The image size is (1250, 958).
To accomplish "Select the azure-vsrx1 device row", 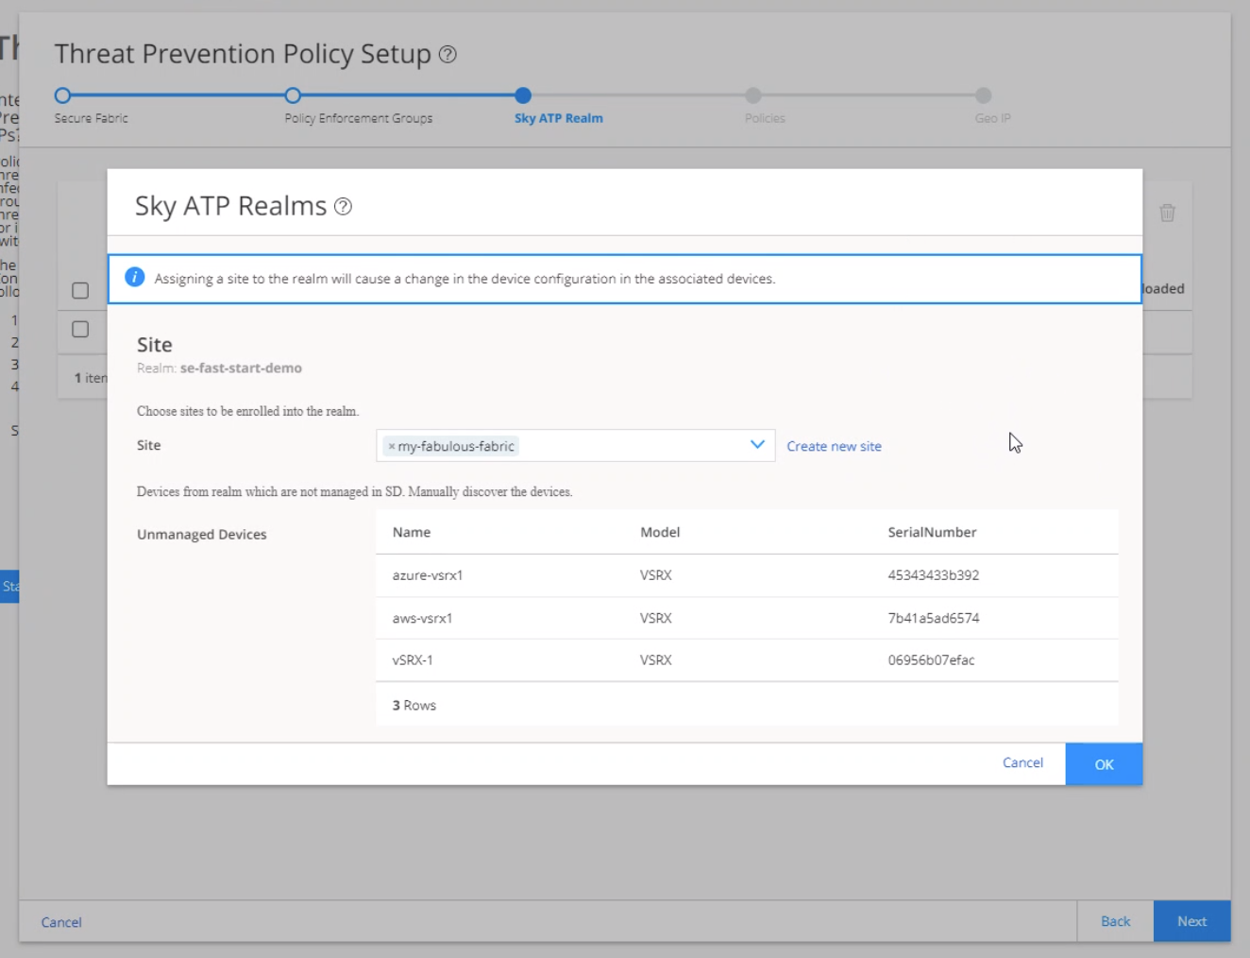I will [x=427, y=574].
